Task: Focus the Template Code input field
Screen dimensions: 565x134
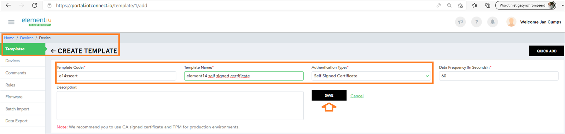Action: pos(116,76)
